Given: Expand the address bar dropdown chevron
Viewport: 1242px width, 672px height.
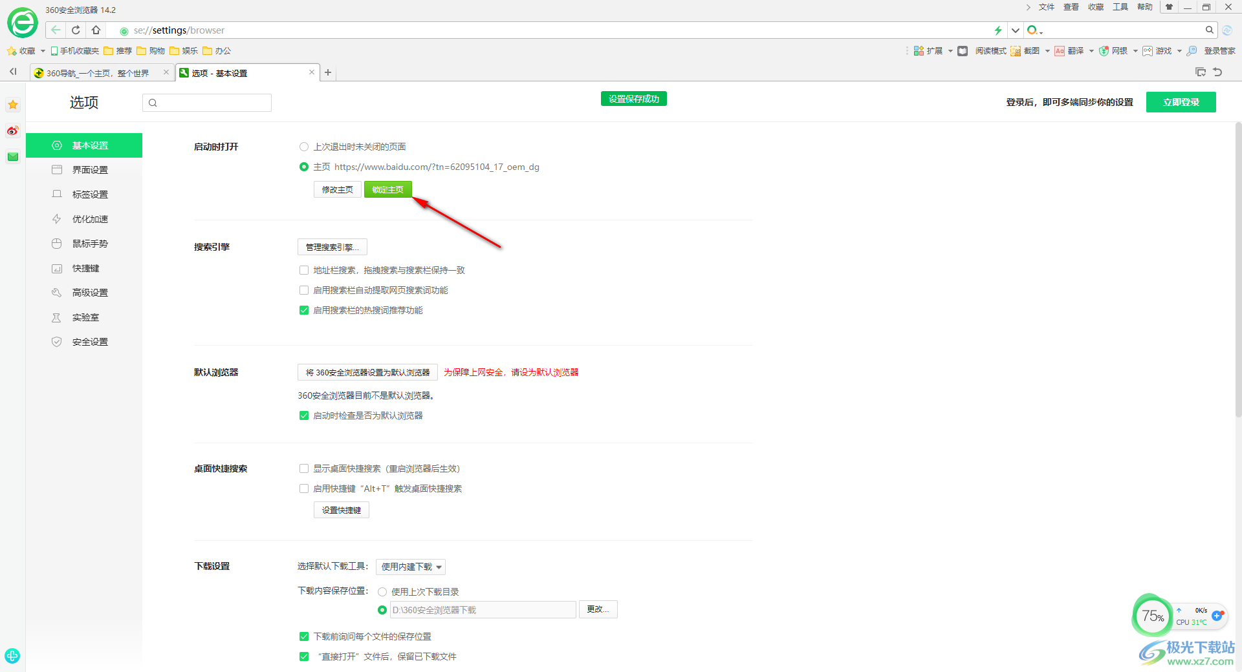Looking at the screenshot, I should (1016, 30).
